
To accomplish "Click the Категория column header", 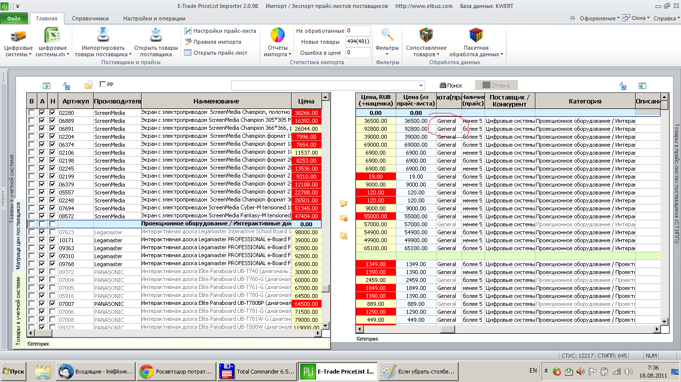I will click(585, 101).
